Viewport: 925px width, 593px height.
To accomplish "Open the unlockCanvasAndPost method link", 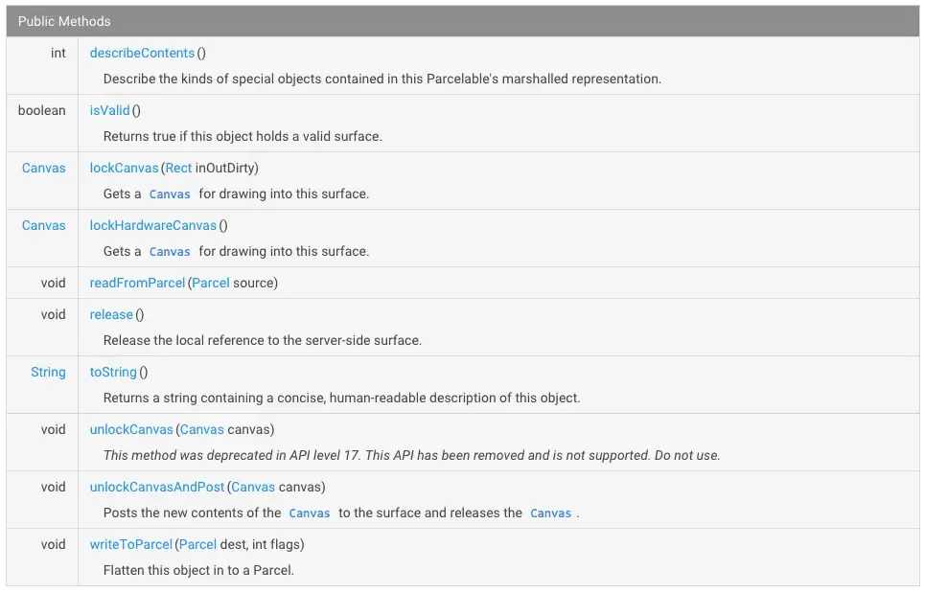I will [x=157, y=487].
